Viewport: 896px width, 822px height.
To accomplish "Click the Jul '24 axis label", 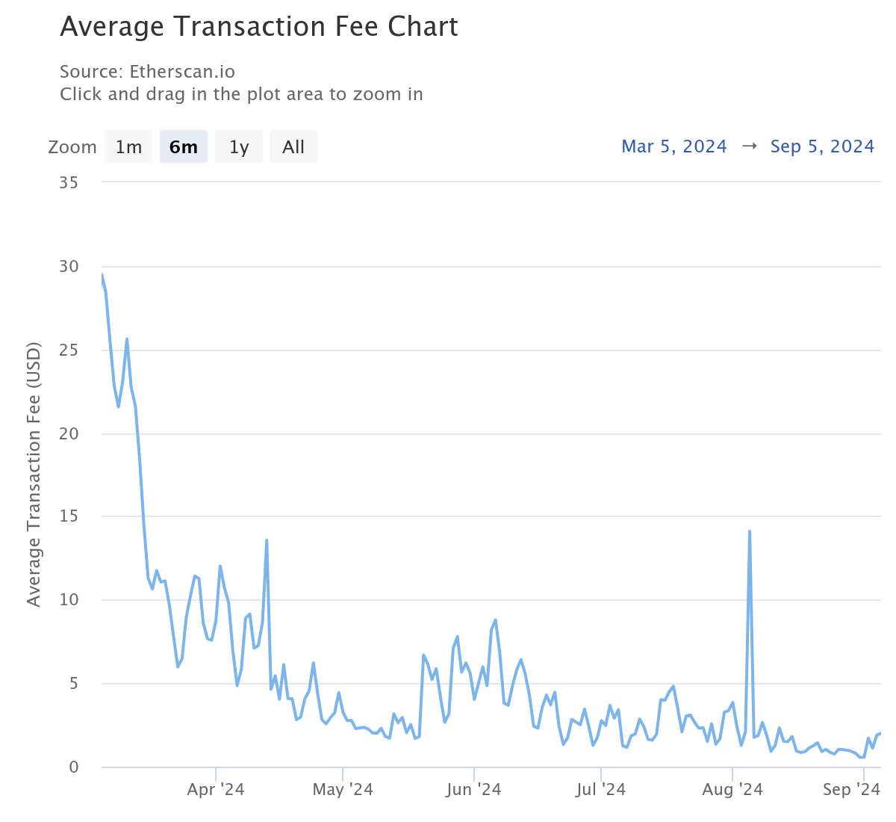I will [x=601, y=789].
